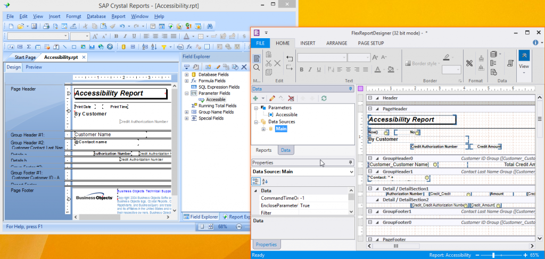This screenshot has height=259, width=545.
Task: Click the font color A in FlexReportDesigner
Action: (378, 70)
